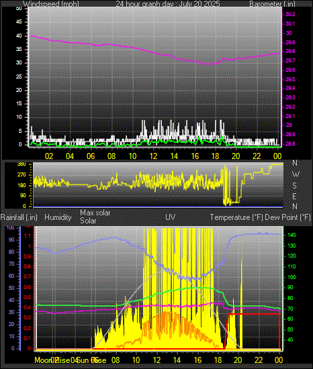Select the 'Humidity' legend label
Viewport: 313px width, 369px height.
pos(58,217)
